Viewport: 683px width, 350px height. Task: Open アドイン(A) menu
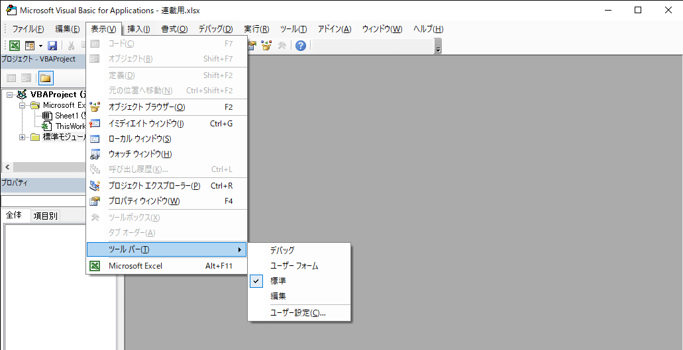335,29
